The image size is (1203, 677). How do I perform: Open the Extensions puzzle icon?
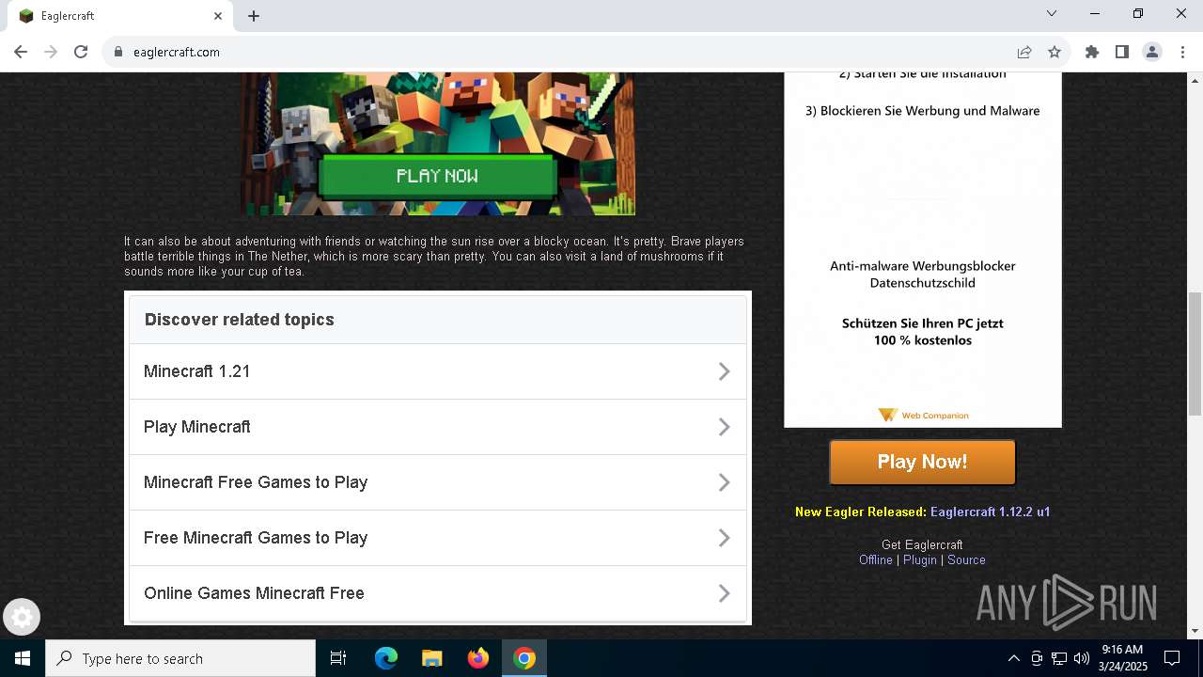1092,52
